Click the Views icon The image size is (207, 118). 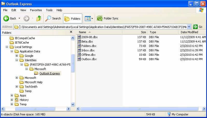88,18
